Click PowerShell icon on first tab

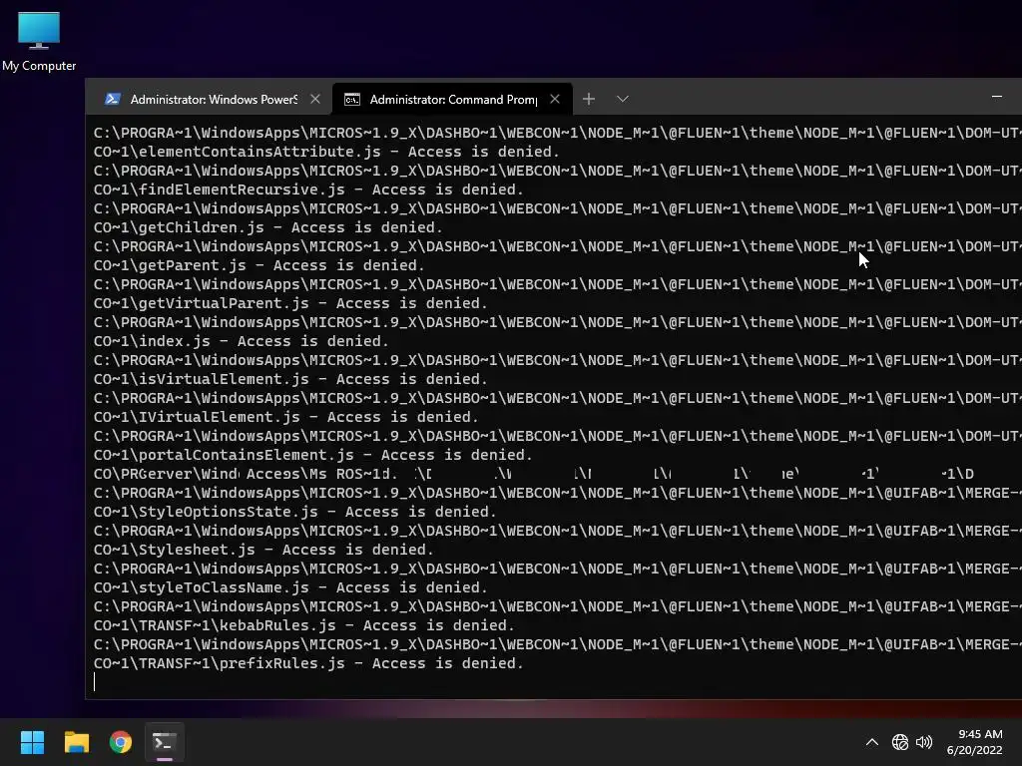(x=113, y=99)
